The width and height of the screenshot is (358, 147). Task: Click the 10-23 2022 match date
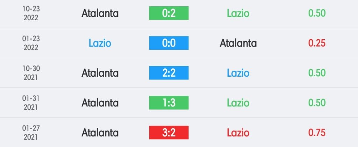point(31,13)
